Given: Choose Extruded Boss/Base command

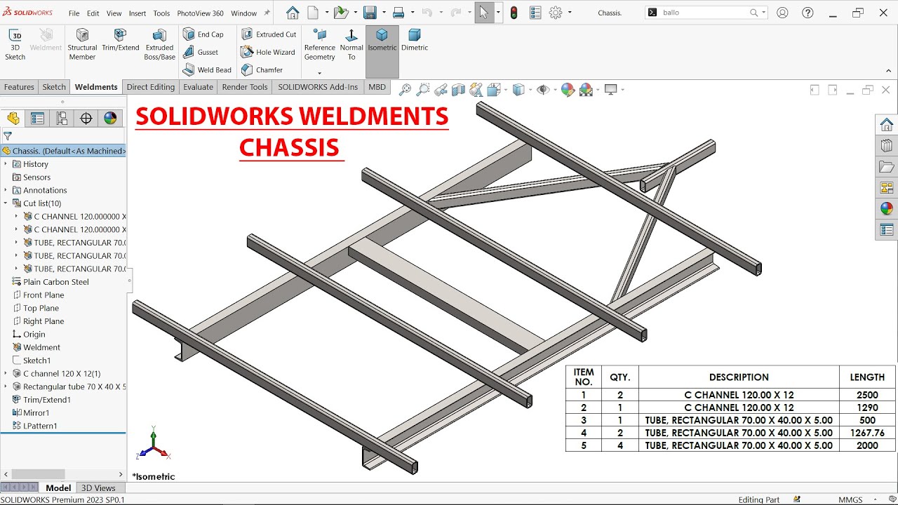Looking at the screenshot, I should 159,44.
